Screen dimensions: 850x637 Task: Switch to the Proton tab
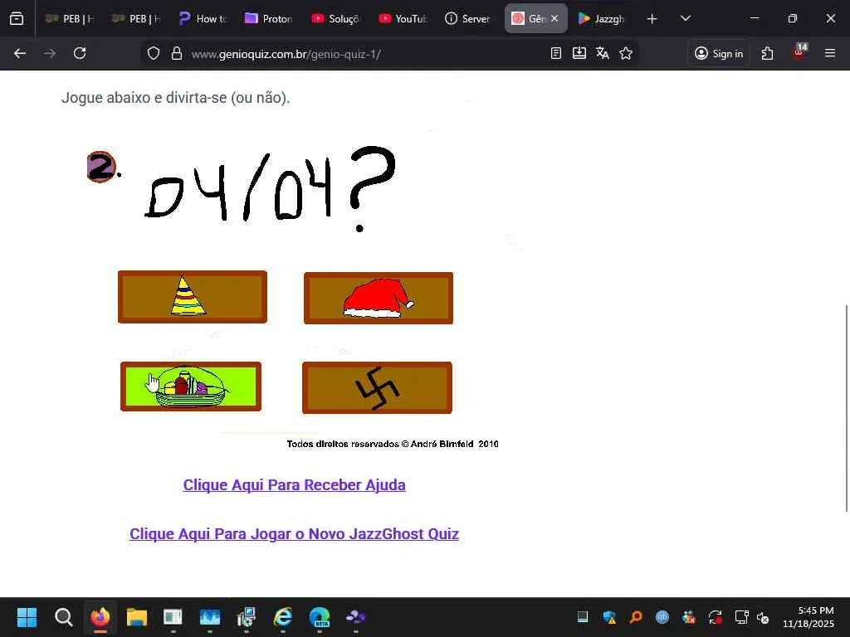(x=269, y=18)
